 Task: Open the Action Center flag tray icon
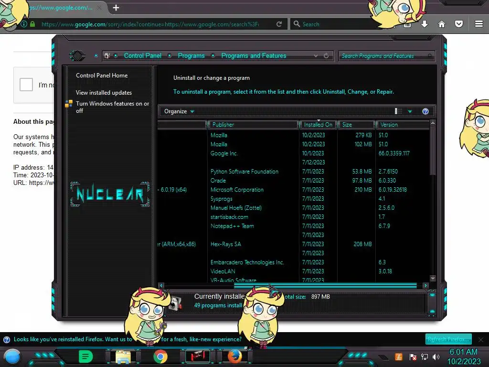[x=413, y=356]
